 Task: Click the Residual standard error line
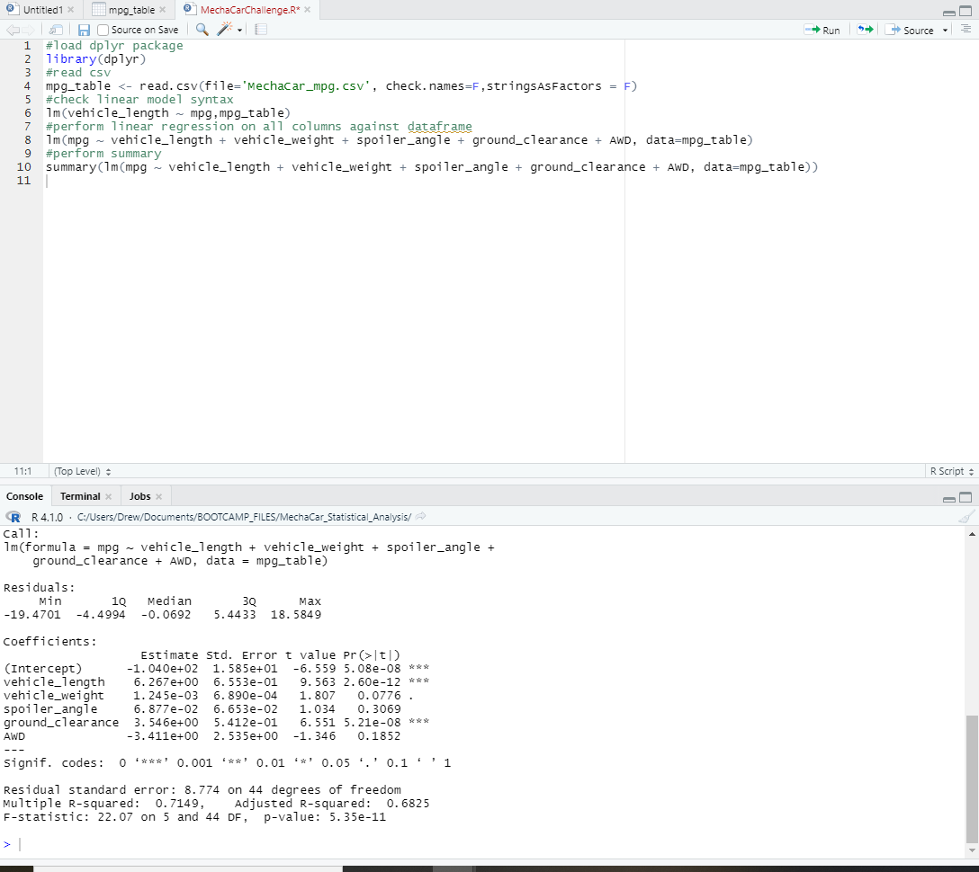point(202,790)
